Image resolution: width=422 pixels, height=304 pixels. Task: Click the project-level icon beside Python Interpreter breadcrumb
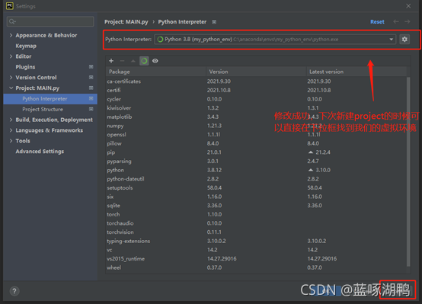click(214, 22)
